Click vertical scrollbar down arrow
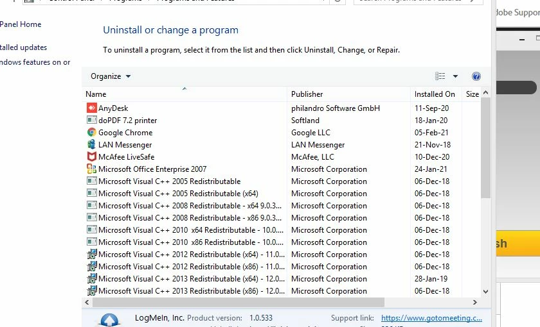This screenshot has width=540, height=327. (485, 292)
